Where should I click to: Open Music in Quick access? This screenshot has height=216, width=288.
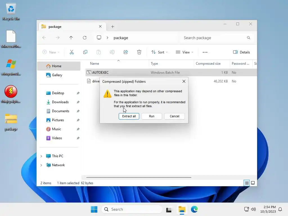click(x=59, y=129)
